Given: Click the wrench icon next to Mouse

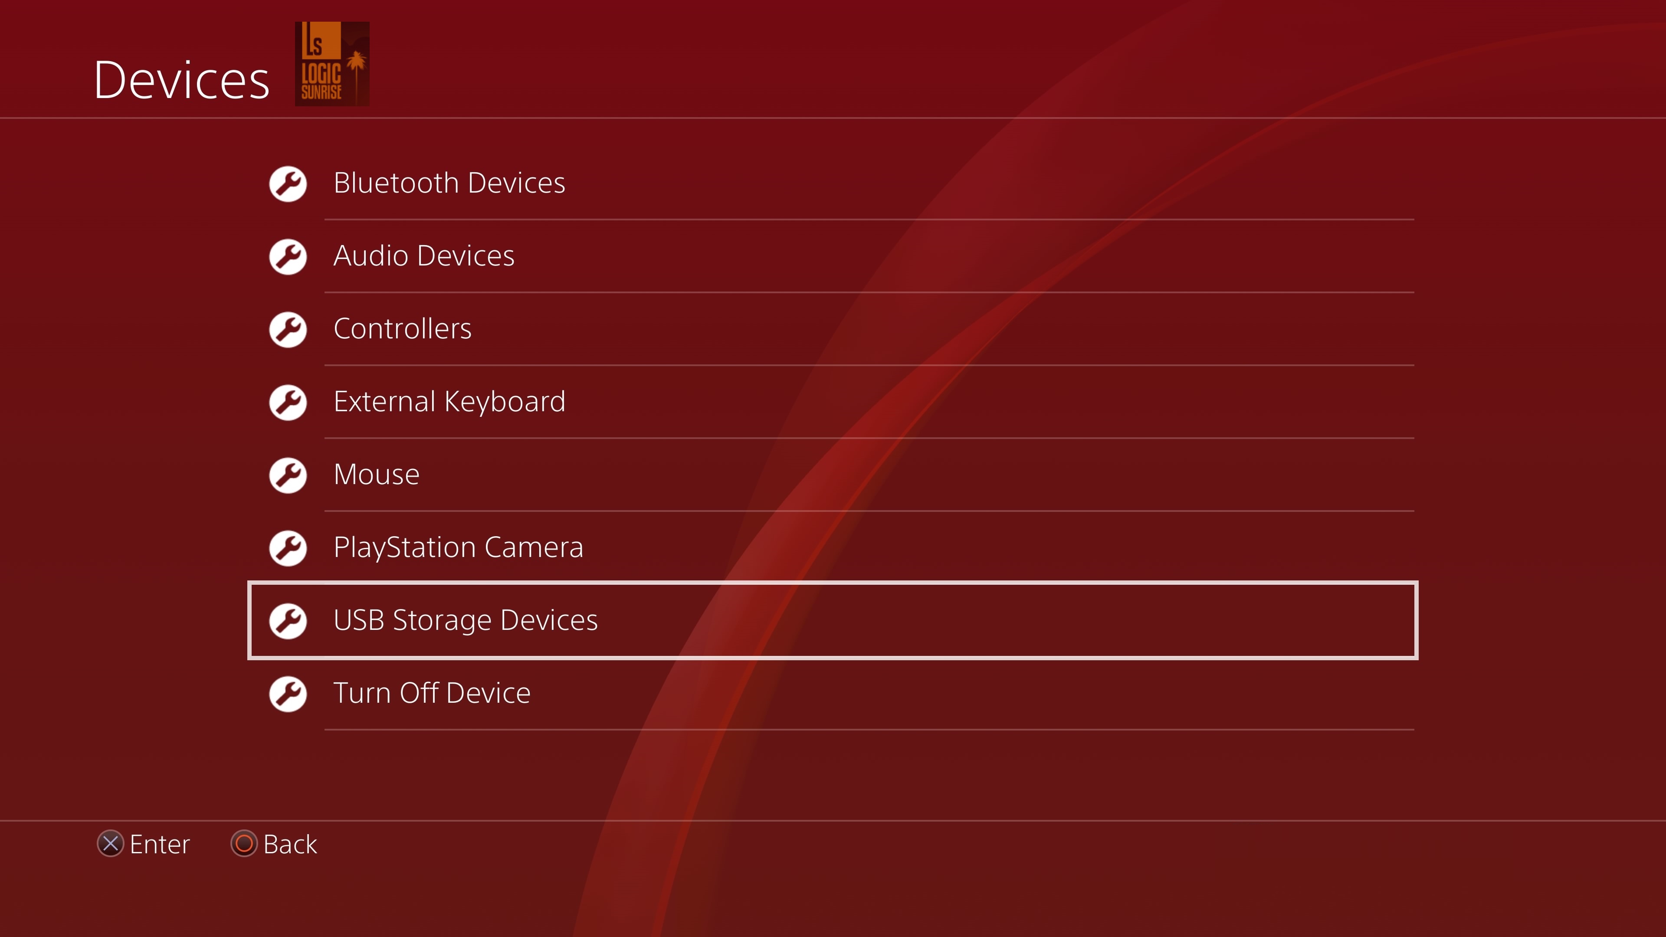Looking at the screenshot, I should [x=288, y=475].
